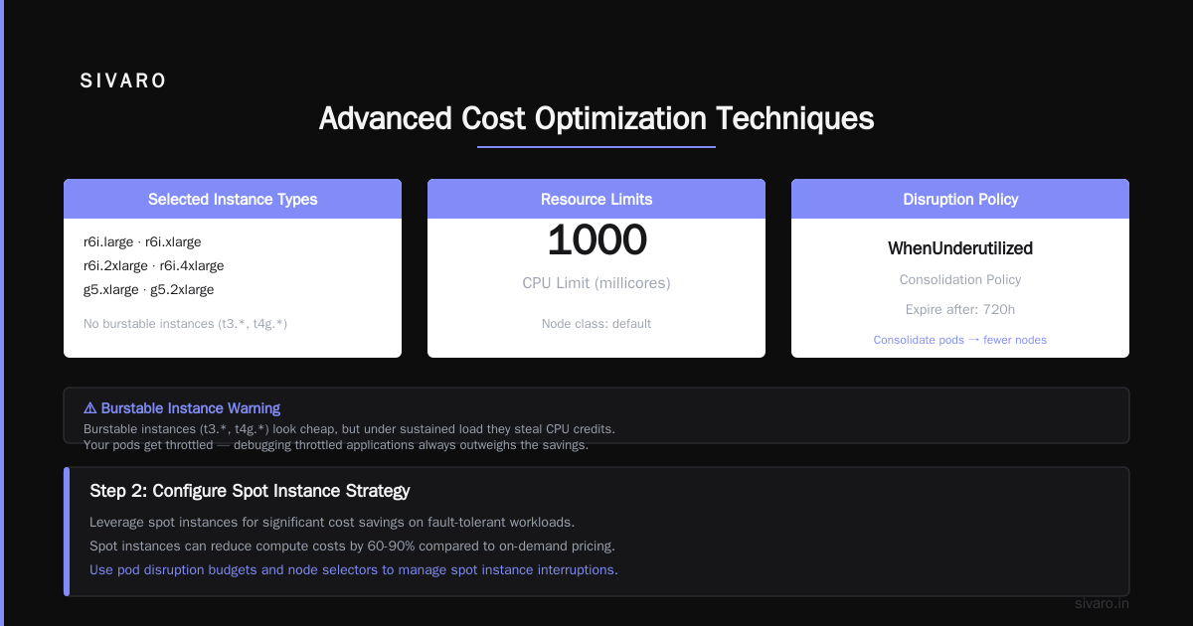Screen dimensions: 1193x626
Task: Click the CPU Limit (millicores) label
Action: pos(596,283)
